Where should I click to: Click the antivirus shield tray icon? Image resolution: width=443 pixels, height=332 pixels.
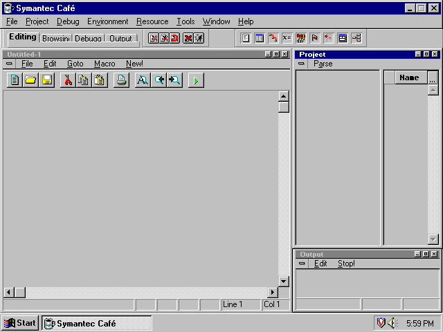coord(381,323)
